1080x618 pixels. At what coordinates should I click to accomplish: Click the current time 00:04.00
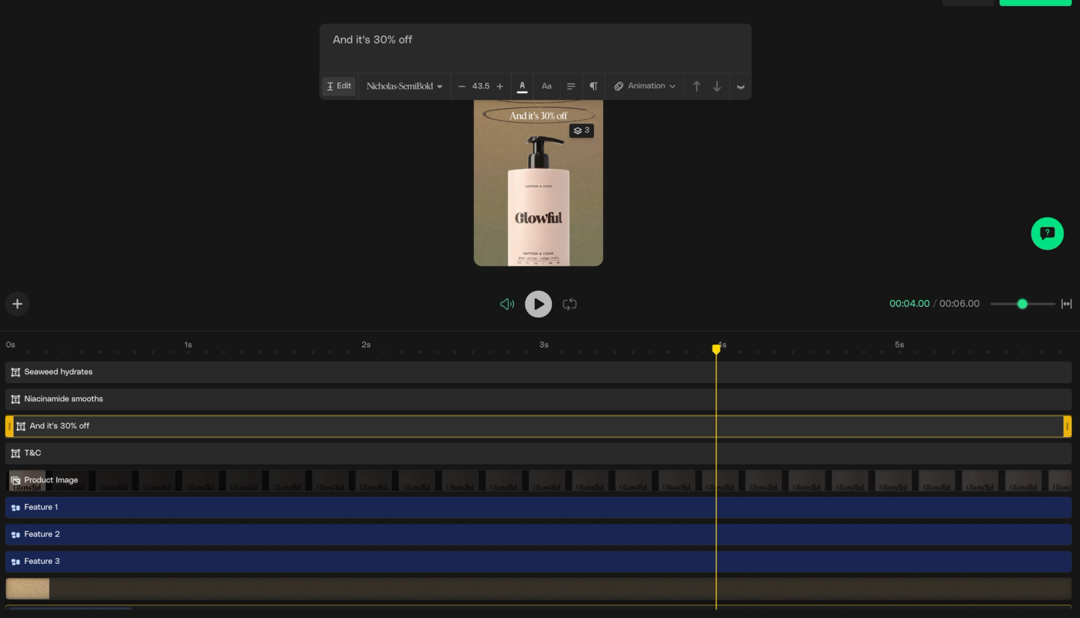909,304
